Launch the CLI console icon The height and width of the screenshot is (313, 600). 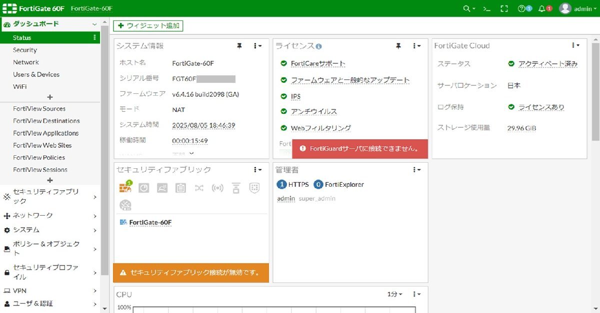point(485,8)
